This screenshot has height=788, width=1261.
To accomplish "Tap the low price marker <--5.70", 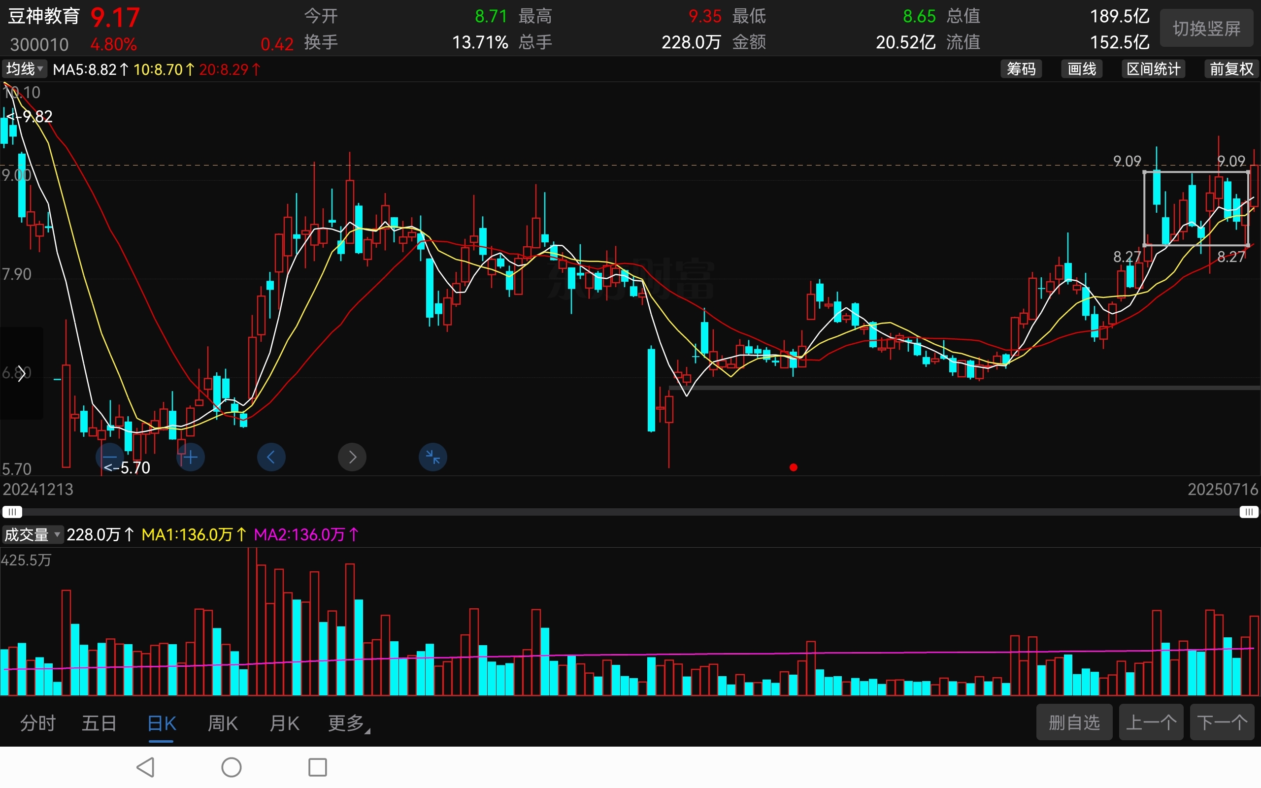I will 127,467.
